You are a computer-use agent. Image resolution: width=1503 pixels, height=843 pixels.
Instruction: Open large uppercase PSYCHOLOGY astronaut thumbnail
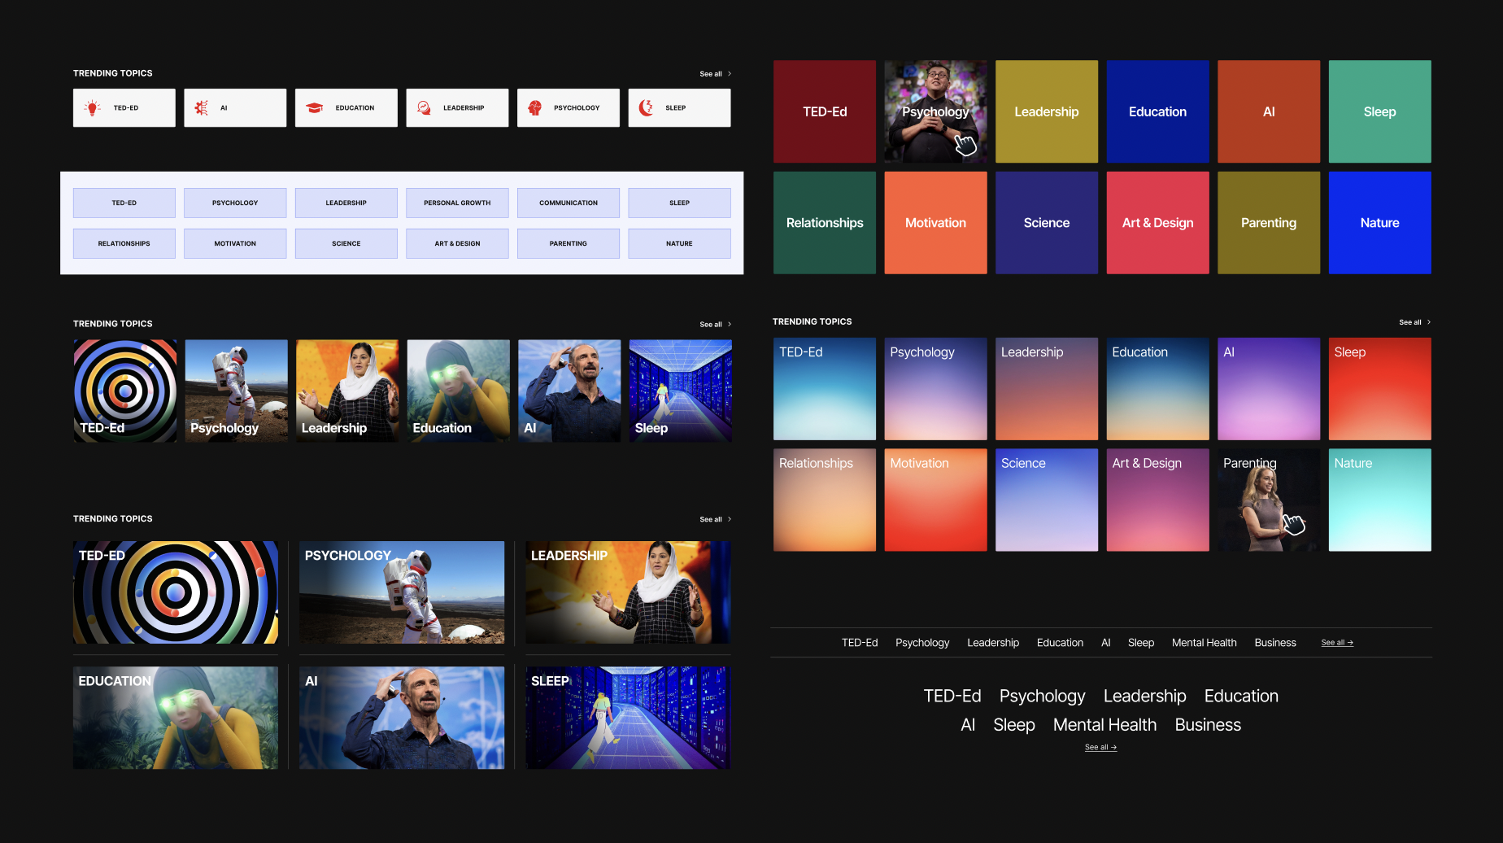[x=402, y=592]
